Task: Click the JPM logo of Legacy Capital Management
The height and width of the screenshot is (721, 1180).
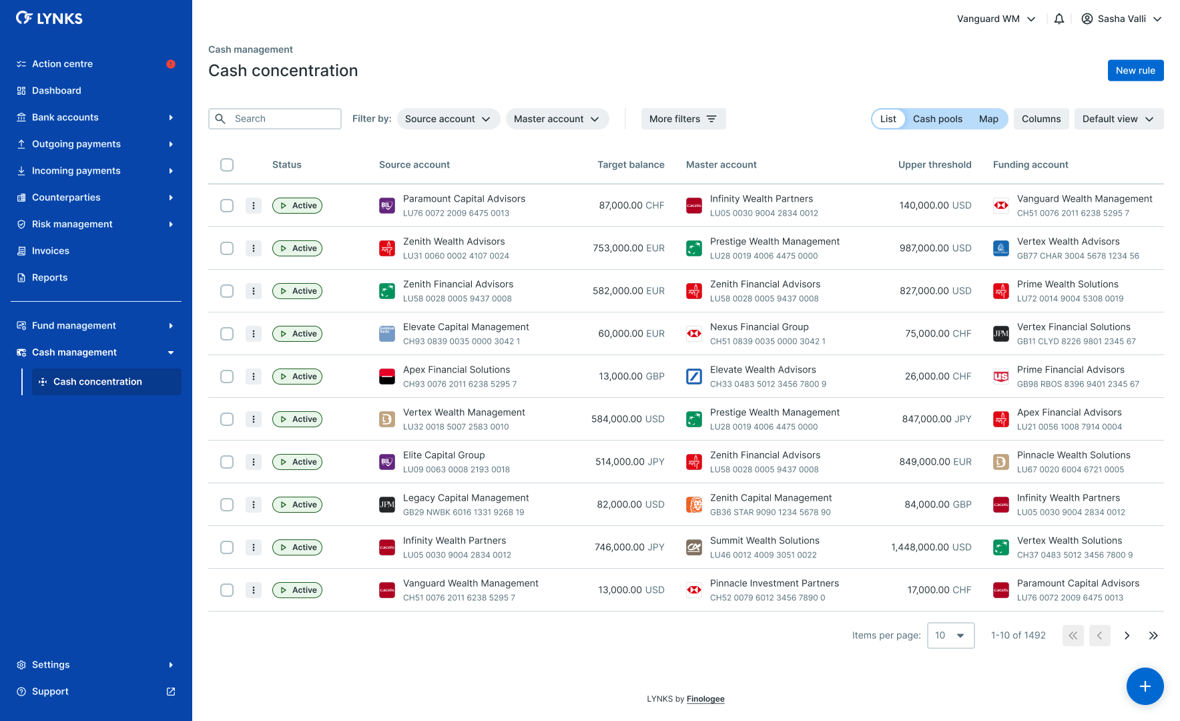Action: point(387,505)
